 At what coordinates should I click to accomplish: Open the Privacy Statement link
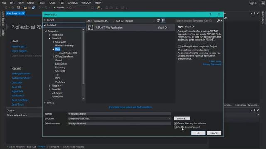tap(212, 65)
